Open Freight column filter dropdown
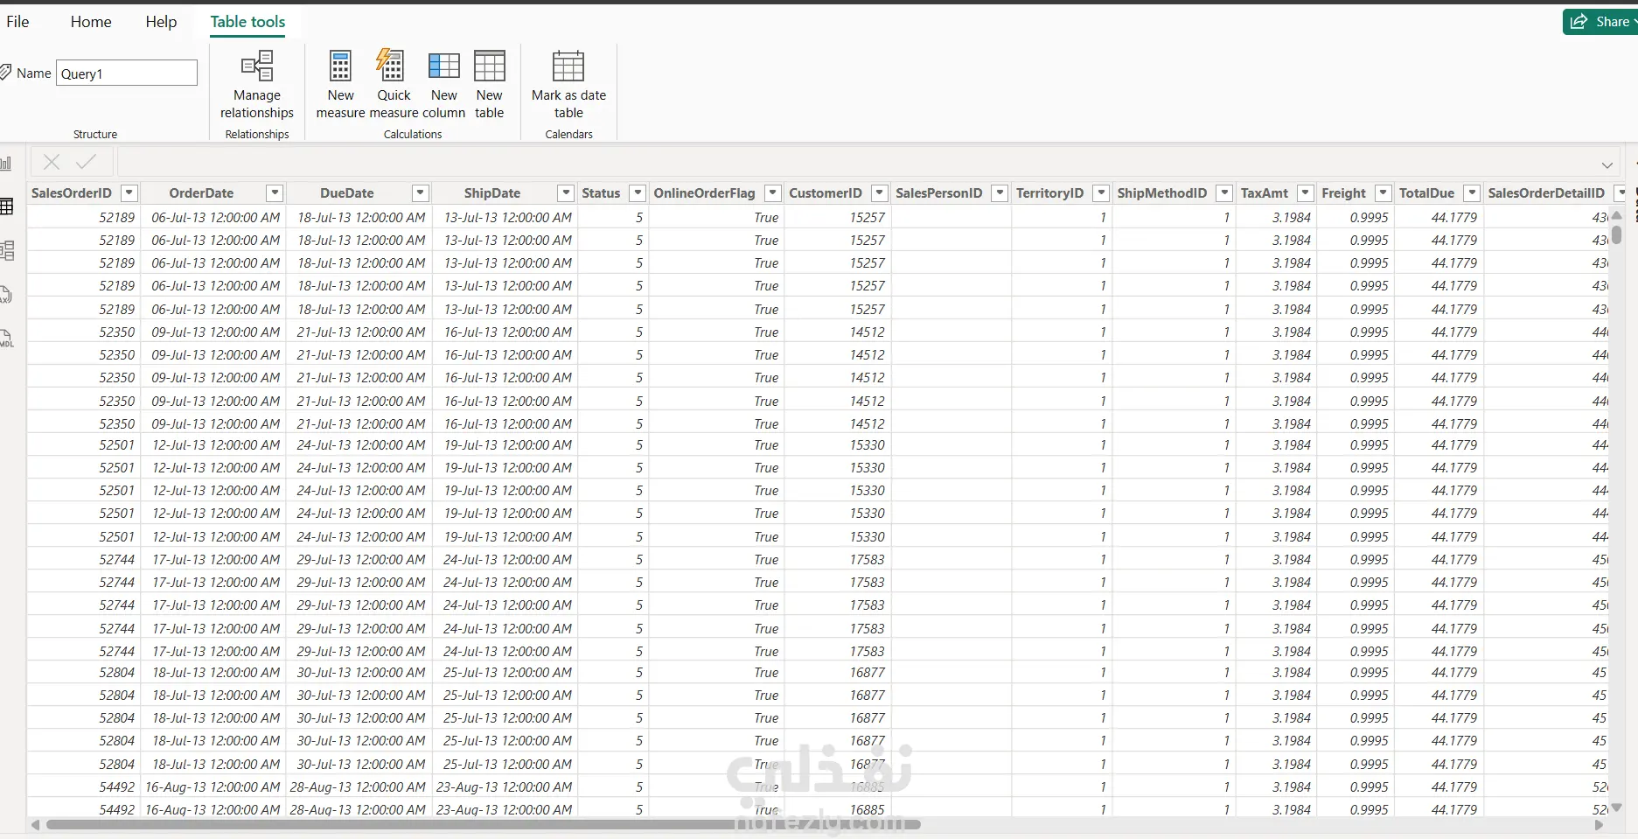The height and width of the screenshot is (839, 1638). tap(1384, 192)
